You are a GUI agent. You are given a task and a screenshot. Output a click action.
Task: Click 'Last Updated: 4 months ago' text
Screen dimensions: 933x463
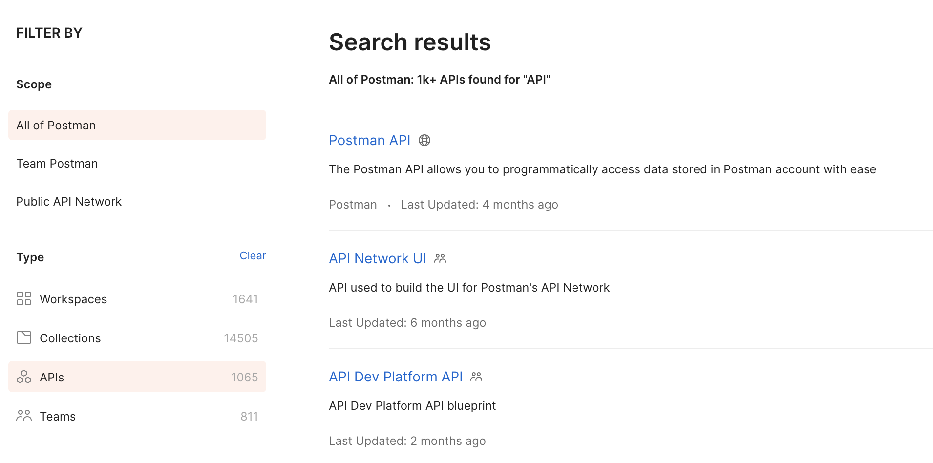[479, 204]
